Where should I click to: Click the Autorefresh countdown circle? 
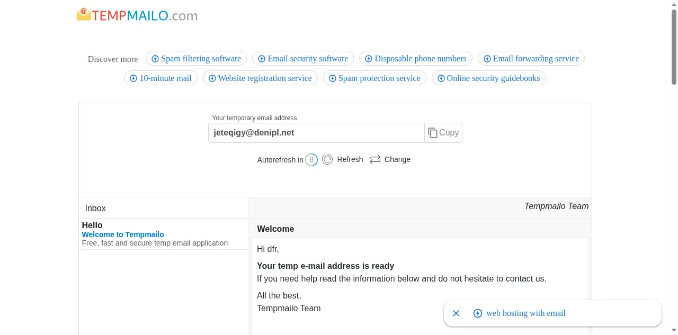coord(311,159)
